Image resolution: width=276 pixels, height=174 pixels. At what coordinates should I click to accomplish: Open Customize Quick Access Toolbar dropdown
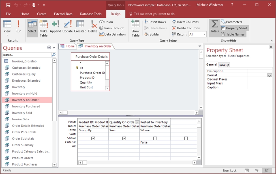(x=44, y=5)
